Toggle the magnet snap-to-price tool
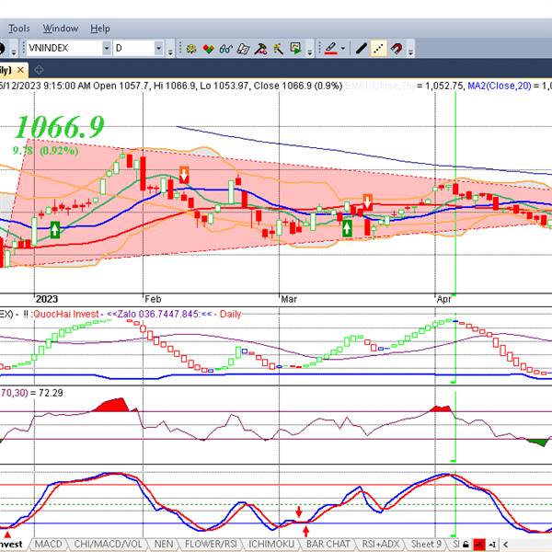 pyautogui.click(x=397, y=49)
